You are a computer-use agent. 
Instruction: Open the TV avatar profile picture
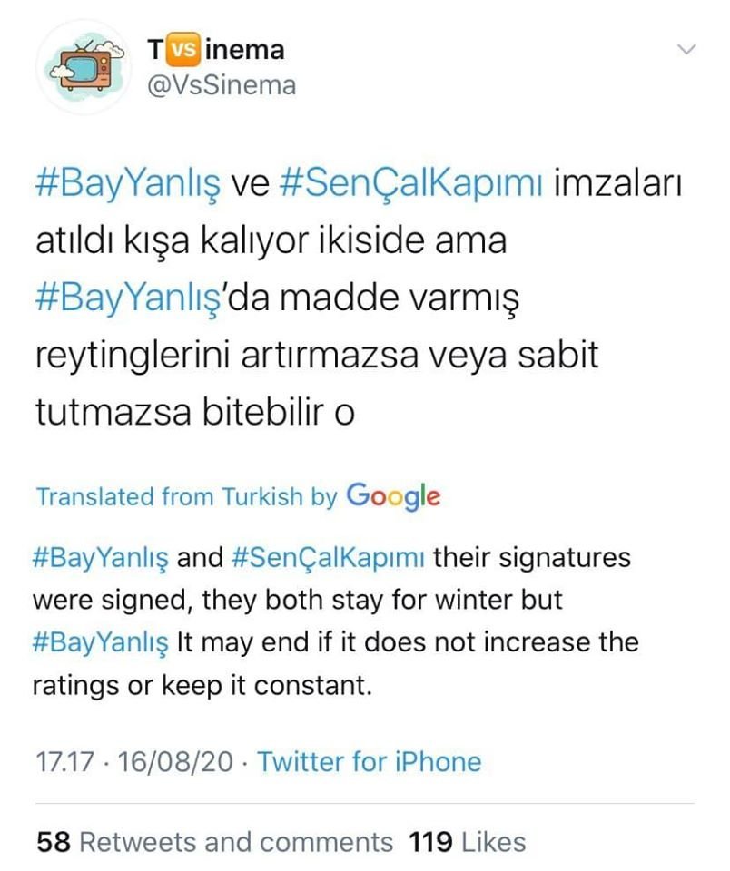tap(83, 68)
